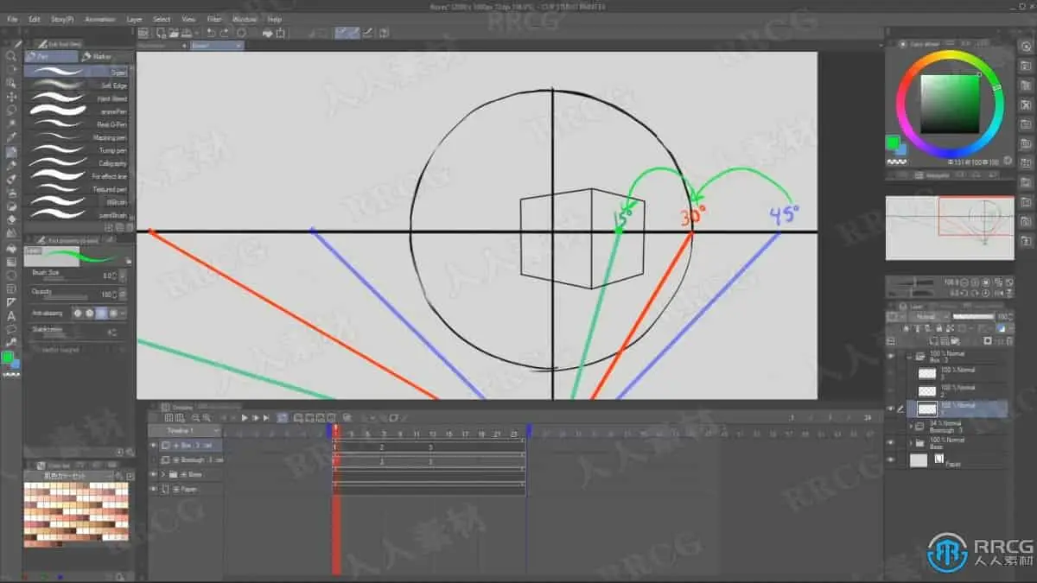1037x583 pixels.
Task: Click the Open file folder icon
Action: point(175,33)
